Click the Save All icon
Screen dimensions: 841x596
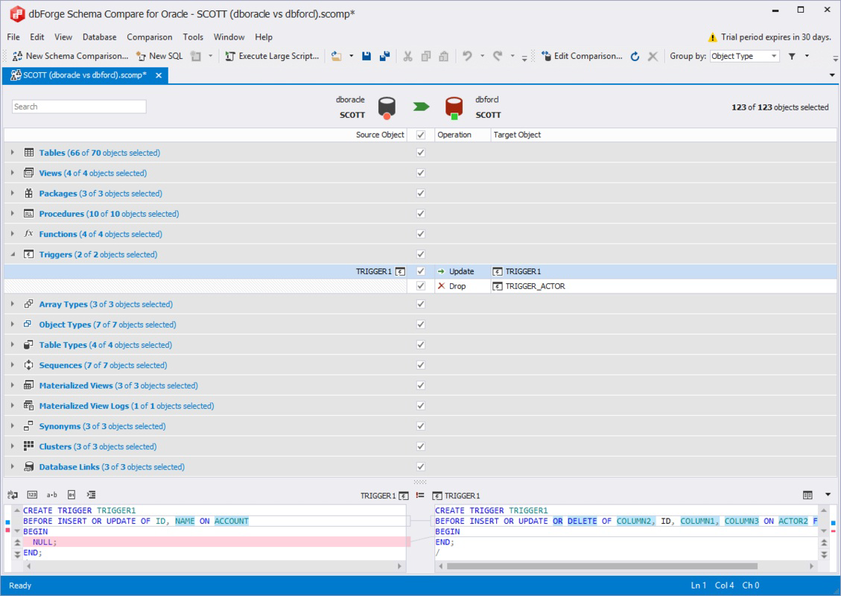pyautogui.click(x=384, y=56)
